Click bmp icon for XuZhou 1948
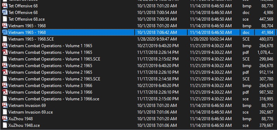 [5, 119]
